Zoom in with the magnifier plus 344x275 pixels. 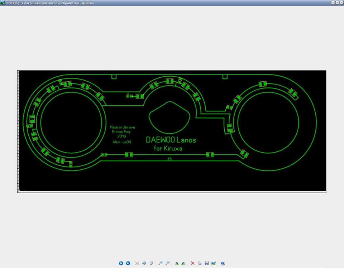pos(161,263)
